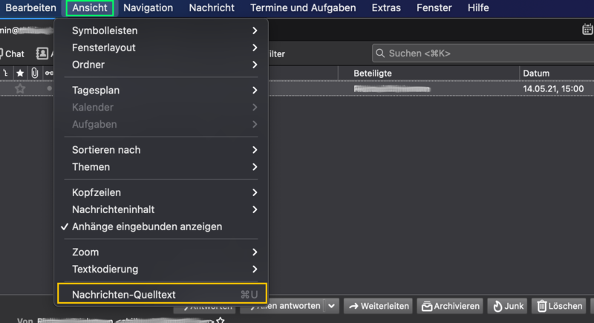Mark message as Junk

[x=508, y=306]
